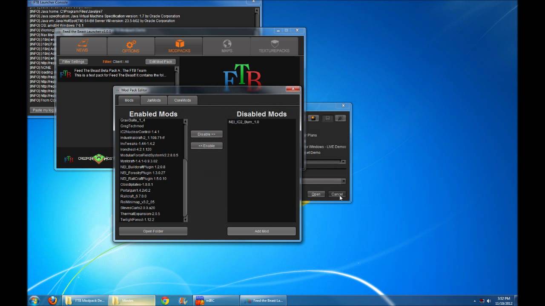Click the Open Folder button
Screen dimensions: 545x306
click(153, 231)
